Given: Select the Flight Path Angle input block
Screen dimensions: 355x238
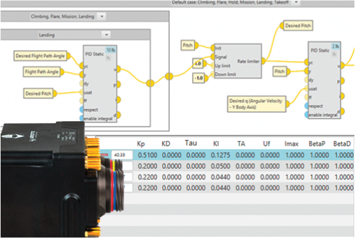Looking at the screenshot, I should coord(42,72).
